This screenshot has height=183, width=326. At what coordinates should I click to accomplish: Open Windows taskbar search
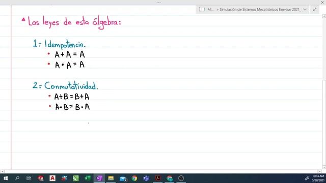(x=17, y=178)
